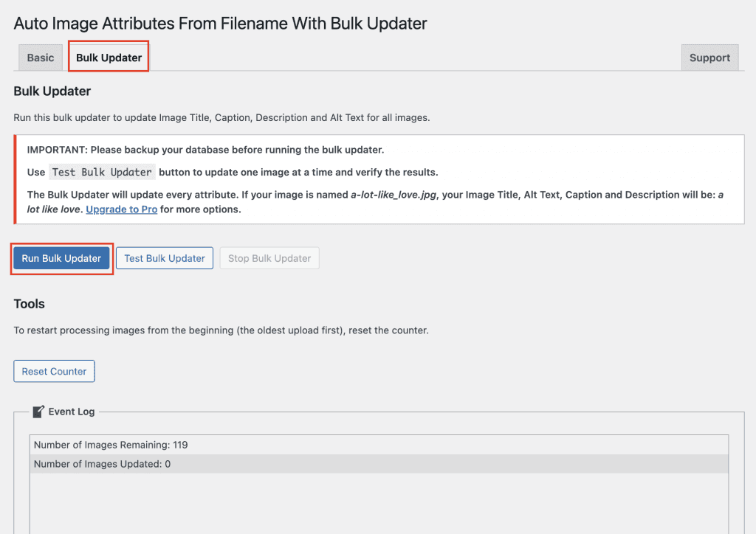This screenshot has width=756, height=534.
Task: Select the Number of Images Remaining log line
Action: pyautogui.click(x=111, y=445)
